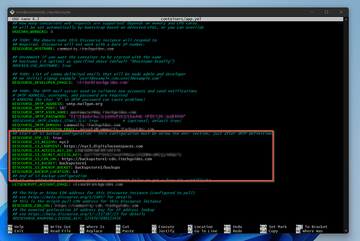Click the Go To Line shortcut
Screen dimensions: 360x241
click(x=202, y=231)
